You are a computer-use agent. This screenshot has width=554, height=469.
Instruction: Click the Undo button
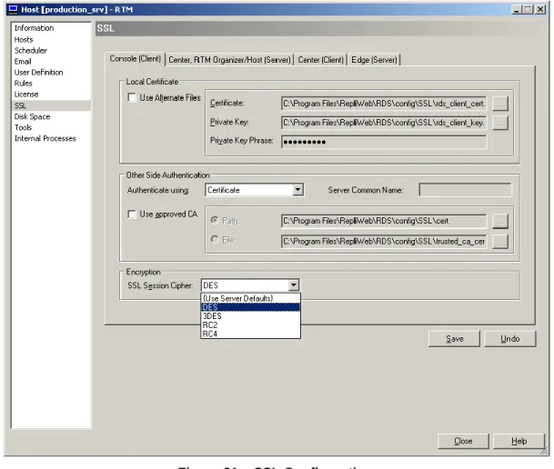[x=509, y=339]
